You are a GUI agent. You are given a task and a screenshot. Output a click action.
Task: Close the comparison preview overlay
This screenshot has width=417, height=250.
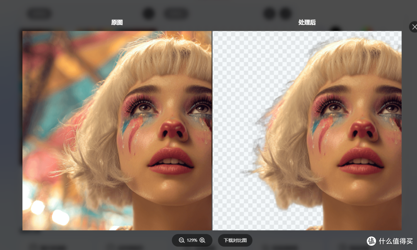(414, 27)
